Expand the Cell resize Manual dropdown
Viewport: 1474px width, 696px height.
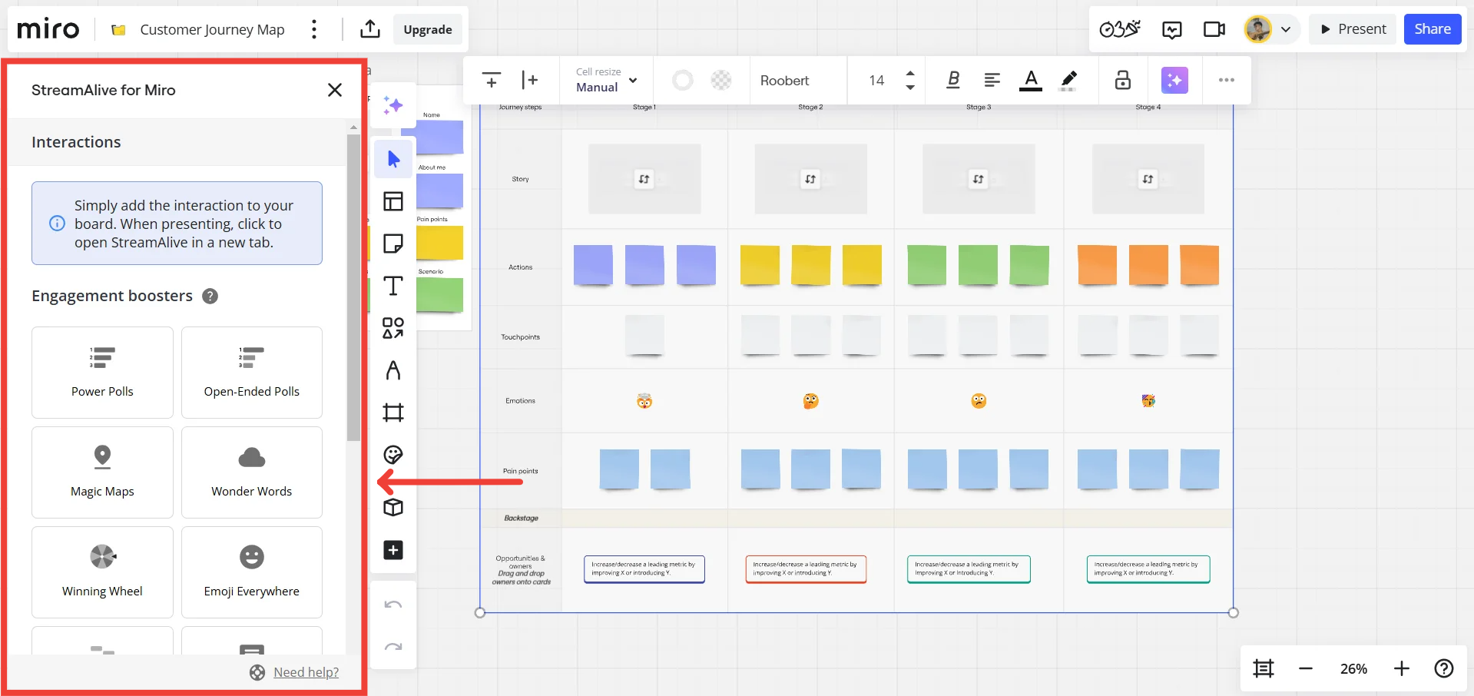click(607, 80)
